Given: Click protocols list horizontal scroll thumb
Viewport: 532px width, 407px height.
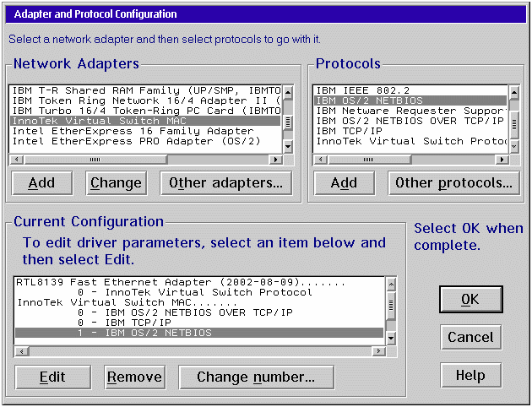Looking at the screenshot, I should [369, 160].
